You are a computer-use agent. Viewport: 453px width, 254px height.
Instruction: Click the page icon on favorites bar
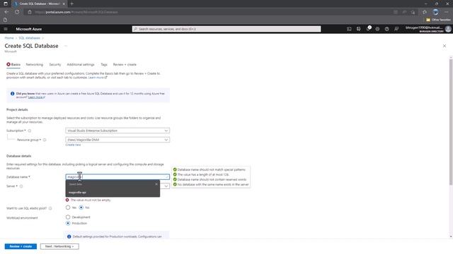pyautogui.click(x=5, y=20)
